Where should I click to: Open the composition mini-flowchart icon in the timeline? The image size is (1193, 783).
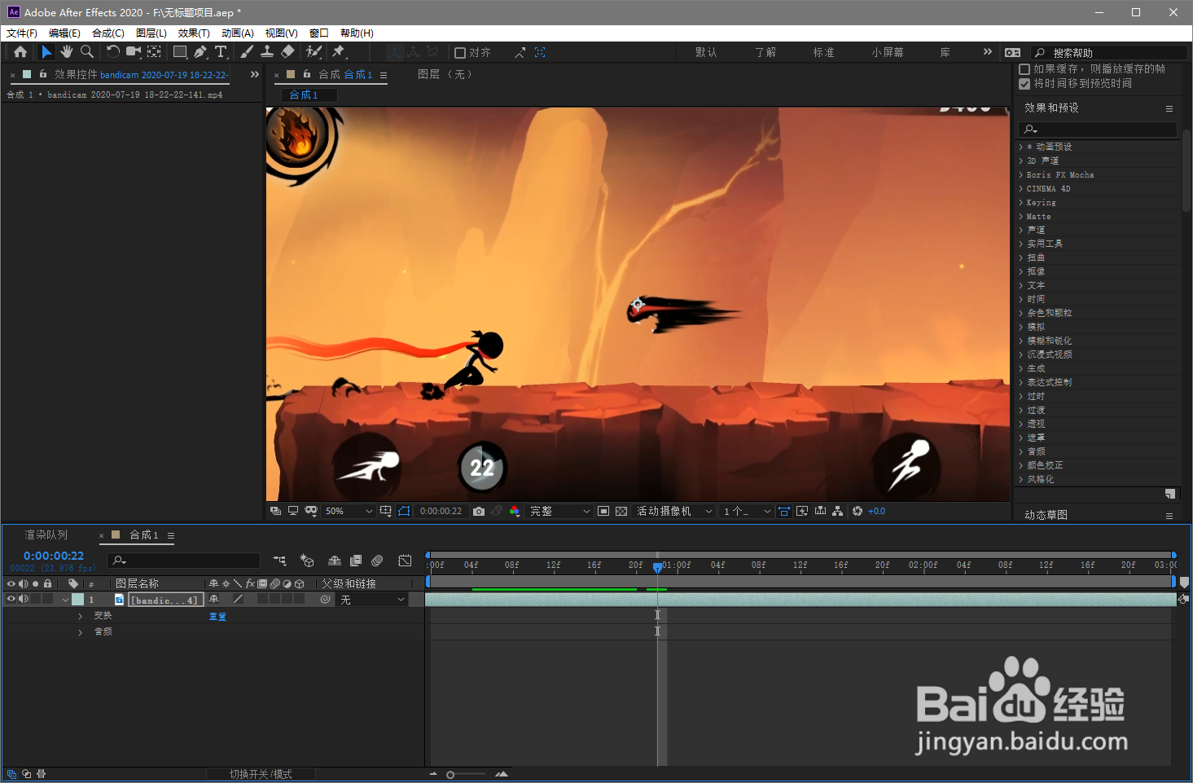tap(279, 561)
